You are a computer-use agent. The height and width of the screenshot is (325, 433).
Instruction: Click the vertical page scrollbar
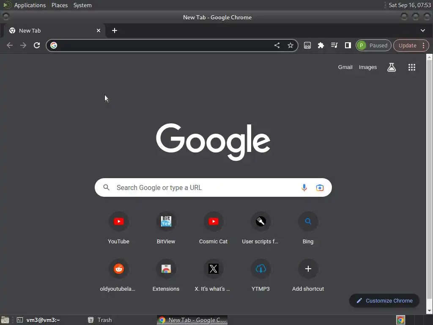pyautogui.click(x=429, y=179)
